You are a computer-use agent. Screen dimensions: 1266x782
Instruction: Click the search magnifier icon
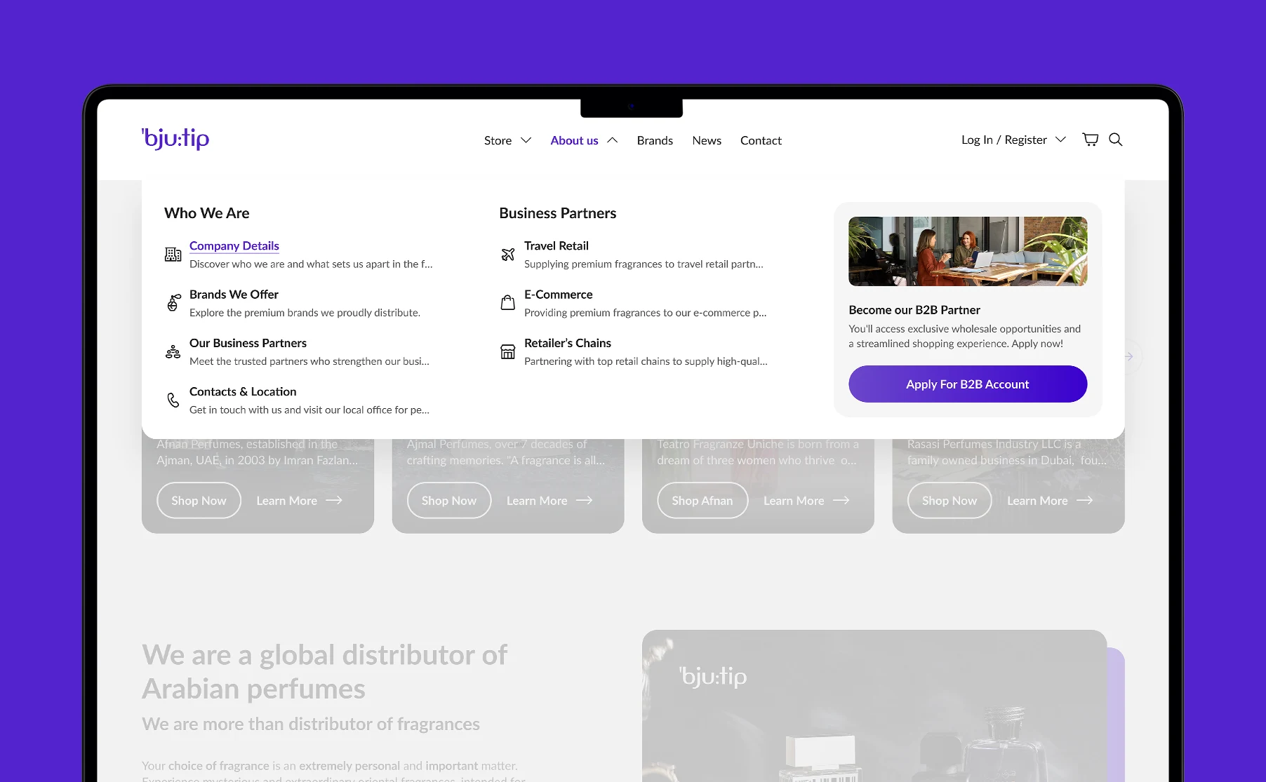[1115, 140]
